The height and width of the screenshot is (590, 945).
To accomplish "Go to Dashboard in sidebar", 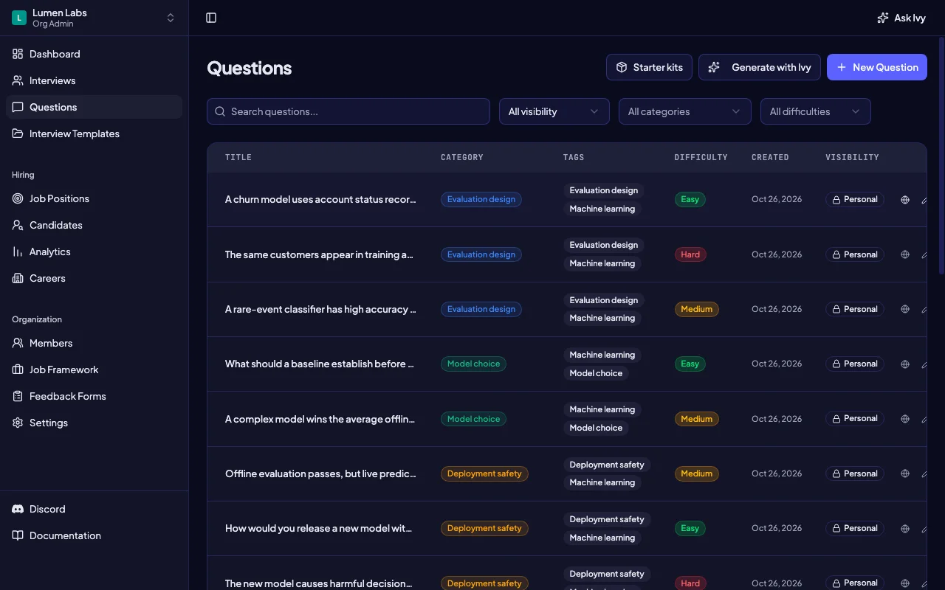I will [x=94, y=54].
